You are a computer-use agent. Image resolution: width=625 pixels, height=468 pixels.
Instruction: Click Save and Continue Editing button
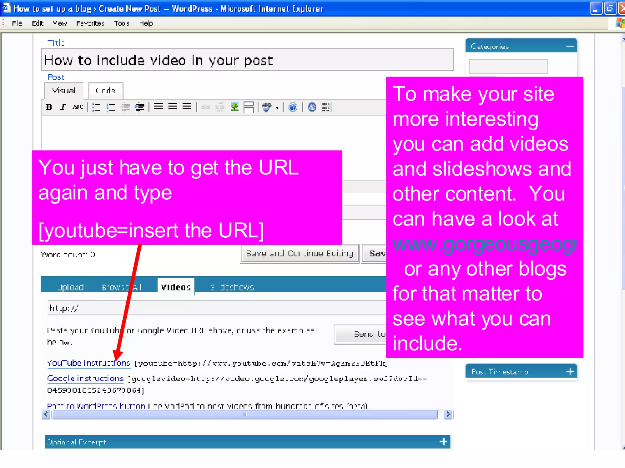[300, 253]
